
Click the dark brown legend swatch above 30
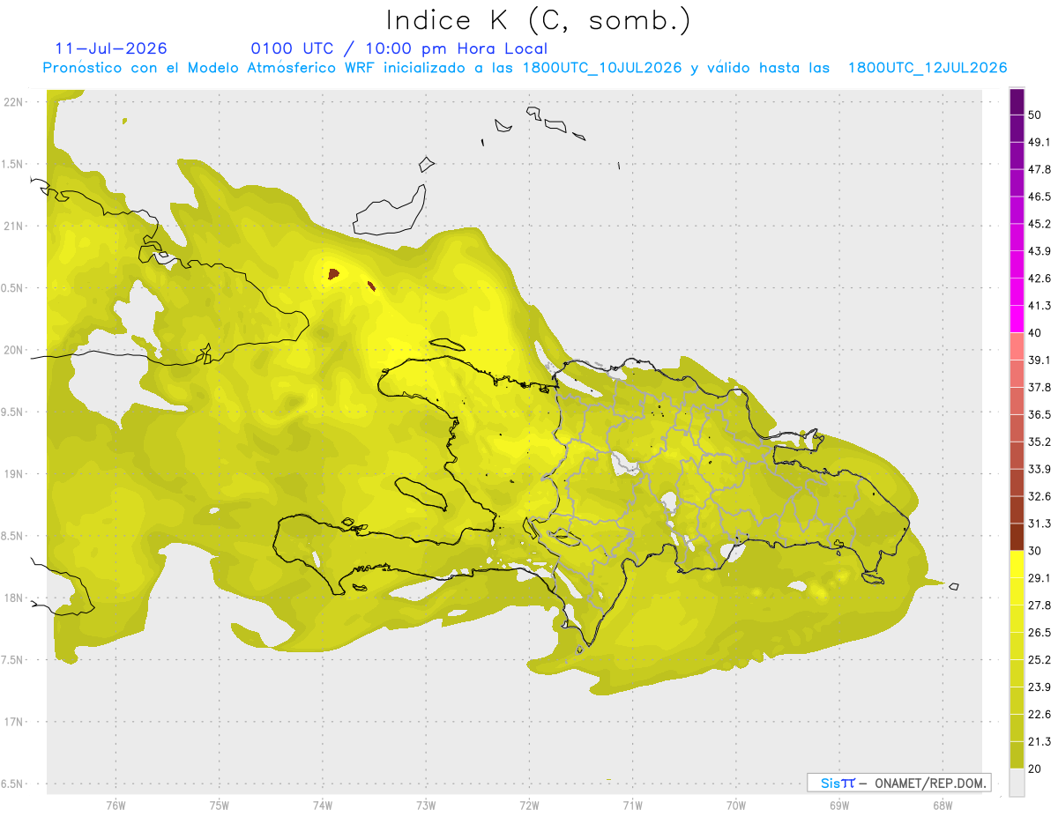click(x=1017, y=538)
